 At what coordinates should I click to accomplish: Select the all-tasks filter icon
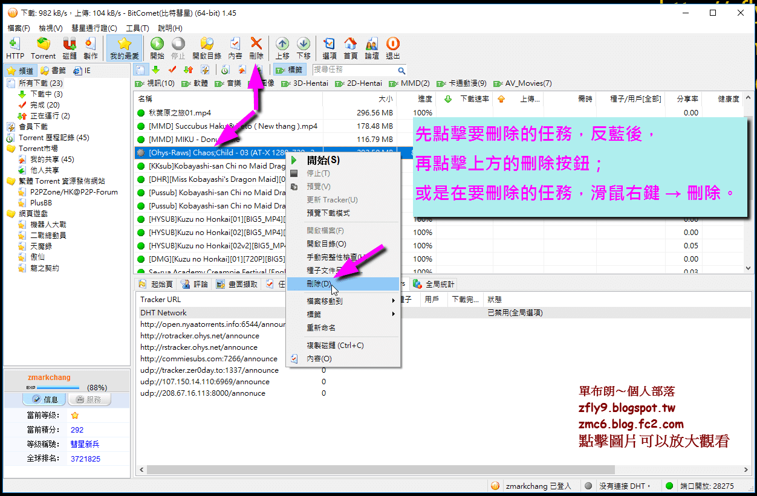[140, 70]
